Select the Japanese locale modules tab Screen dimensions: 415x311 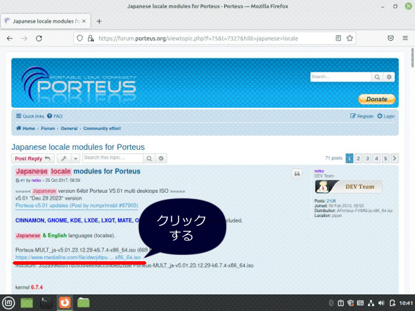[46, 21]
